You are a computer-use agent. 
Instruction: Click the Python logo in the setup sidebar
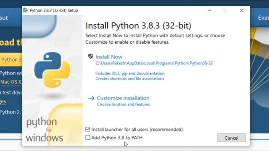pyautogui.click(x=52, y=70)
